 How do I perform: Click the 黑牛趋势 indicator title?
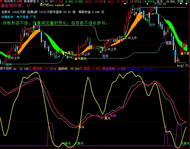pos(6,68)
